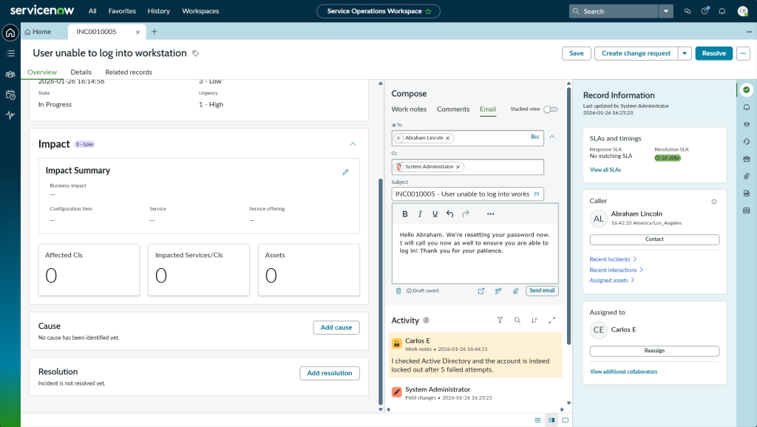The width and height of the screenshot is (757, 427).
Task: Switch to the Details tab
Action: (x=81, y=72)
